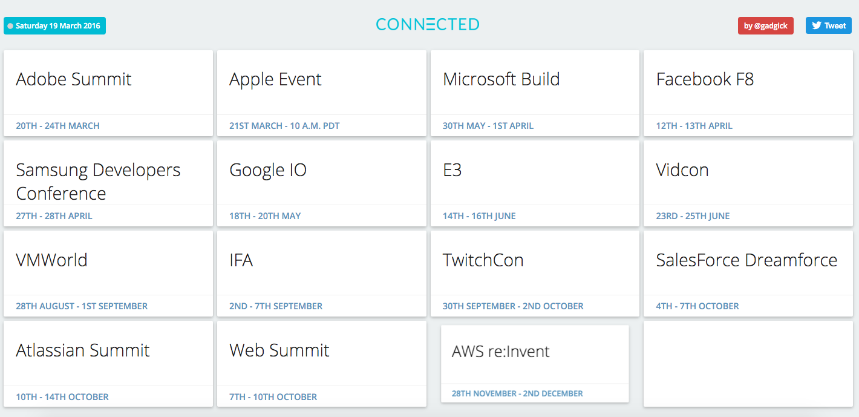Click the Facebook F8 event title

[x=705, y=79]
